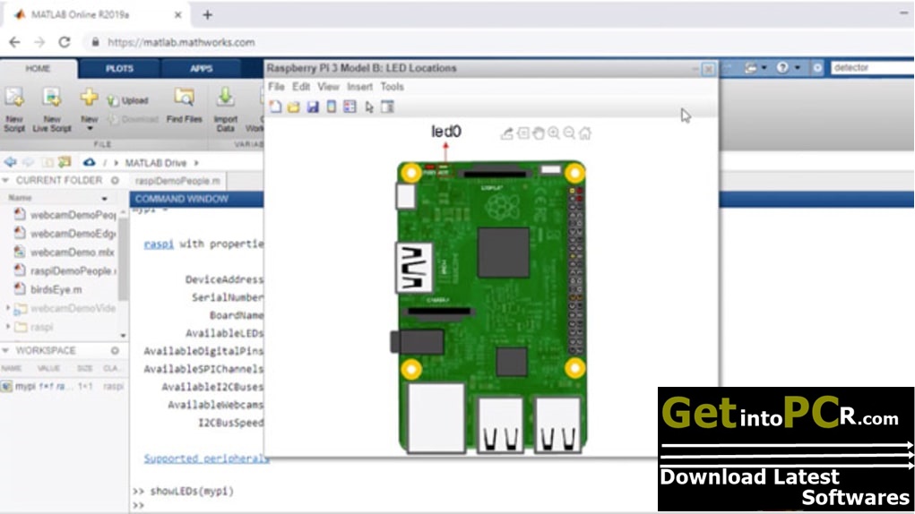
Task: Click the Restore View home icon
Action: tap(584, 133)
